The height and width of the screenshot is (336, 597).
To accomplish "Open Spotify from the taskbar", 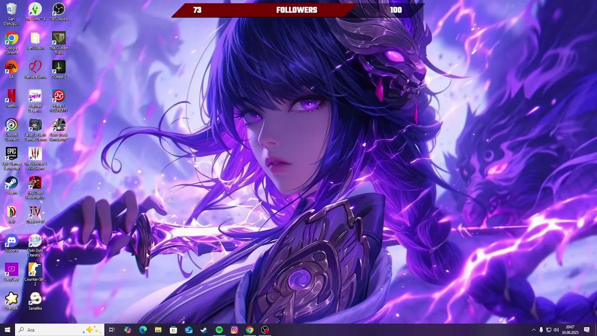I will [219, 330].
